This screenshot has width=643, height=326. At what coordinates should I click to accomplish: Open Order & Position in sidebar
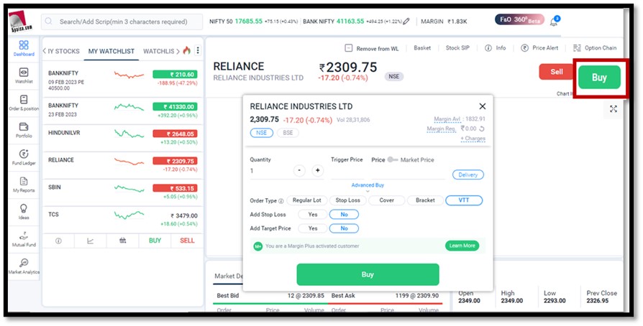23,103
